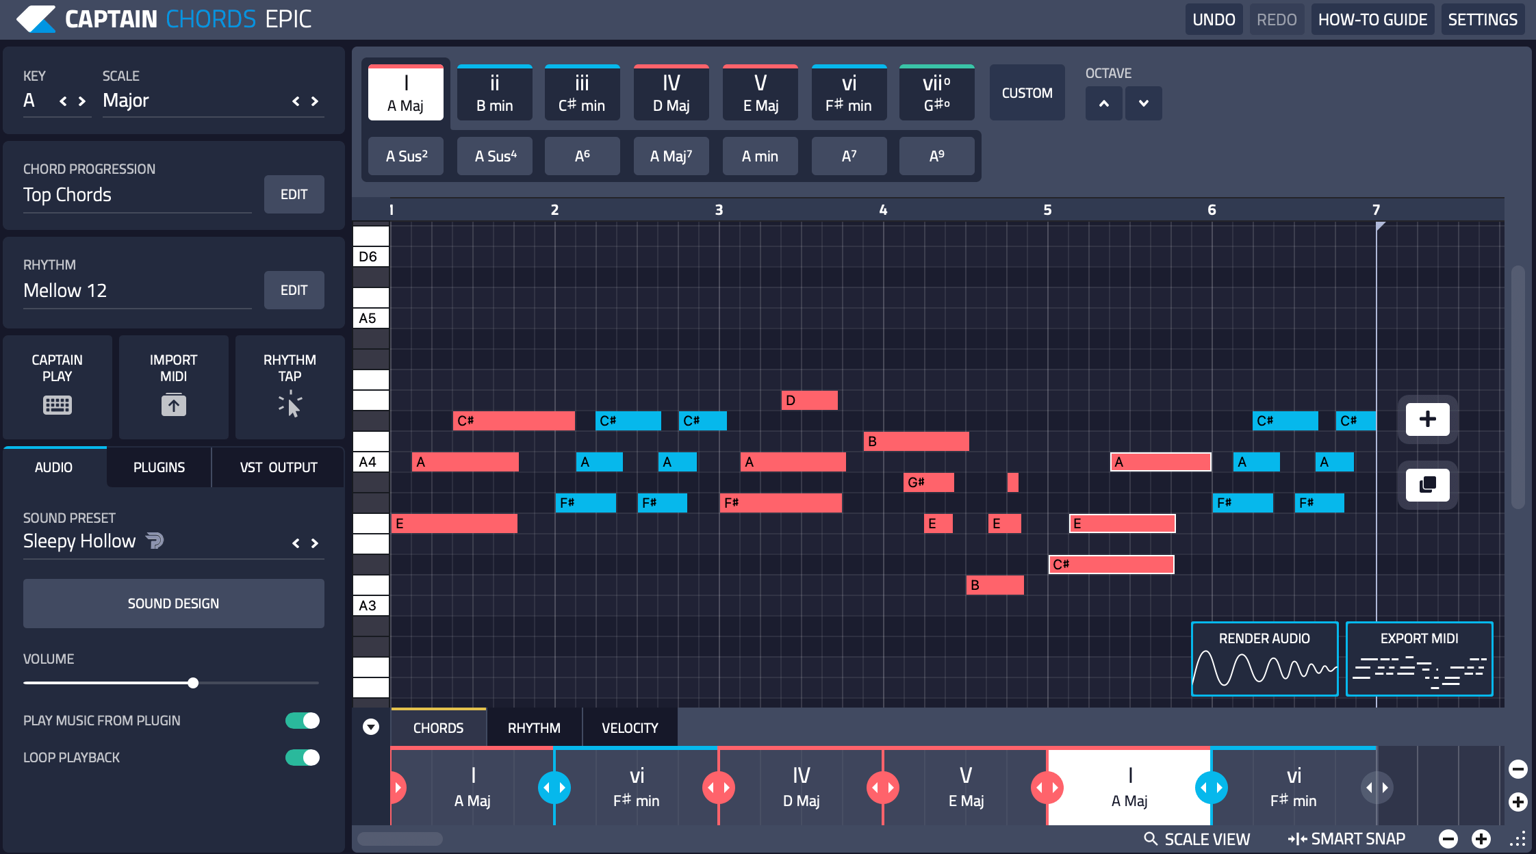Viewport: 1536px width, 854px height.
Task: Advance to the next sound preset
Action: click(x=315, y=543)
